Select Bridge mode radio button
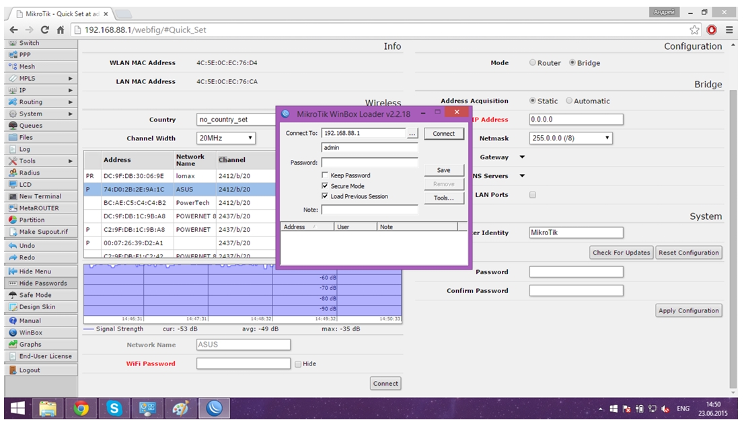The width and height of the screenshot is (744, 424). click(572, 62)
